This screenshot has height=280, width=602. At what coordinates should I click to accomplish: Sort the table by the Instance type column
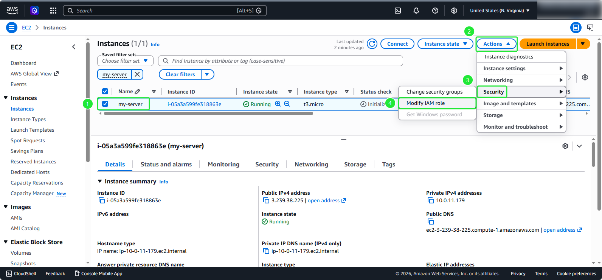pos(346,92)
